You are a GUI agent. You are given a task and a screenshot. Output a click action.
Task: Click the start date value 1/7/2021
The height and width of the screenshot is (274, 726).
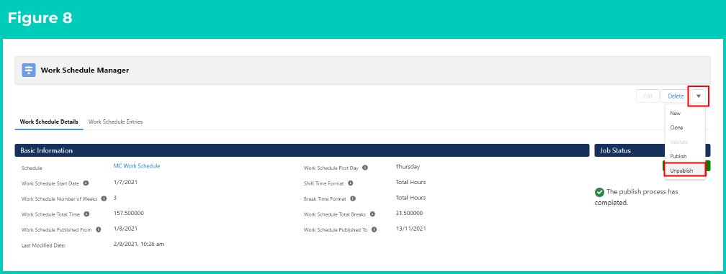point(125,182)
